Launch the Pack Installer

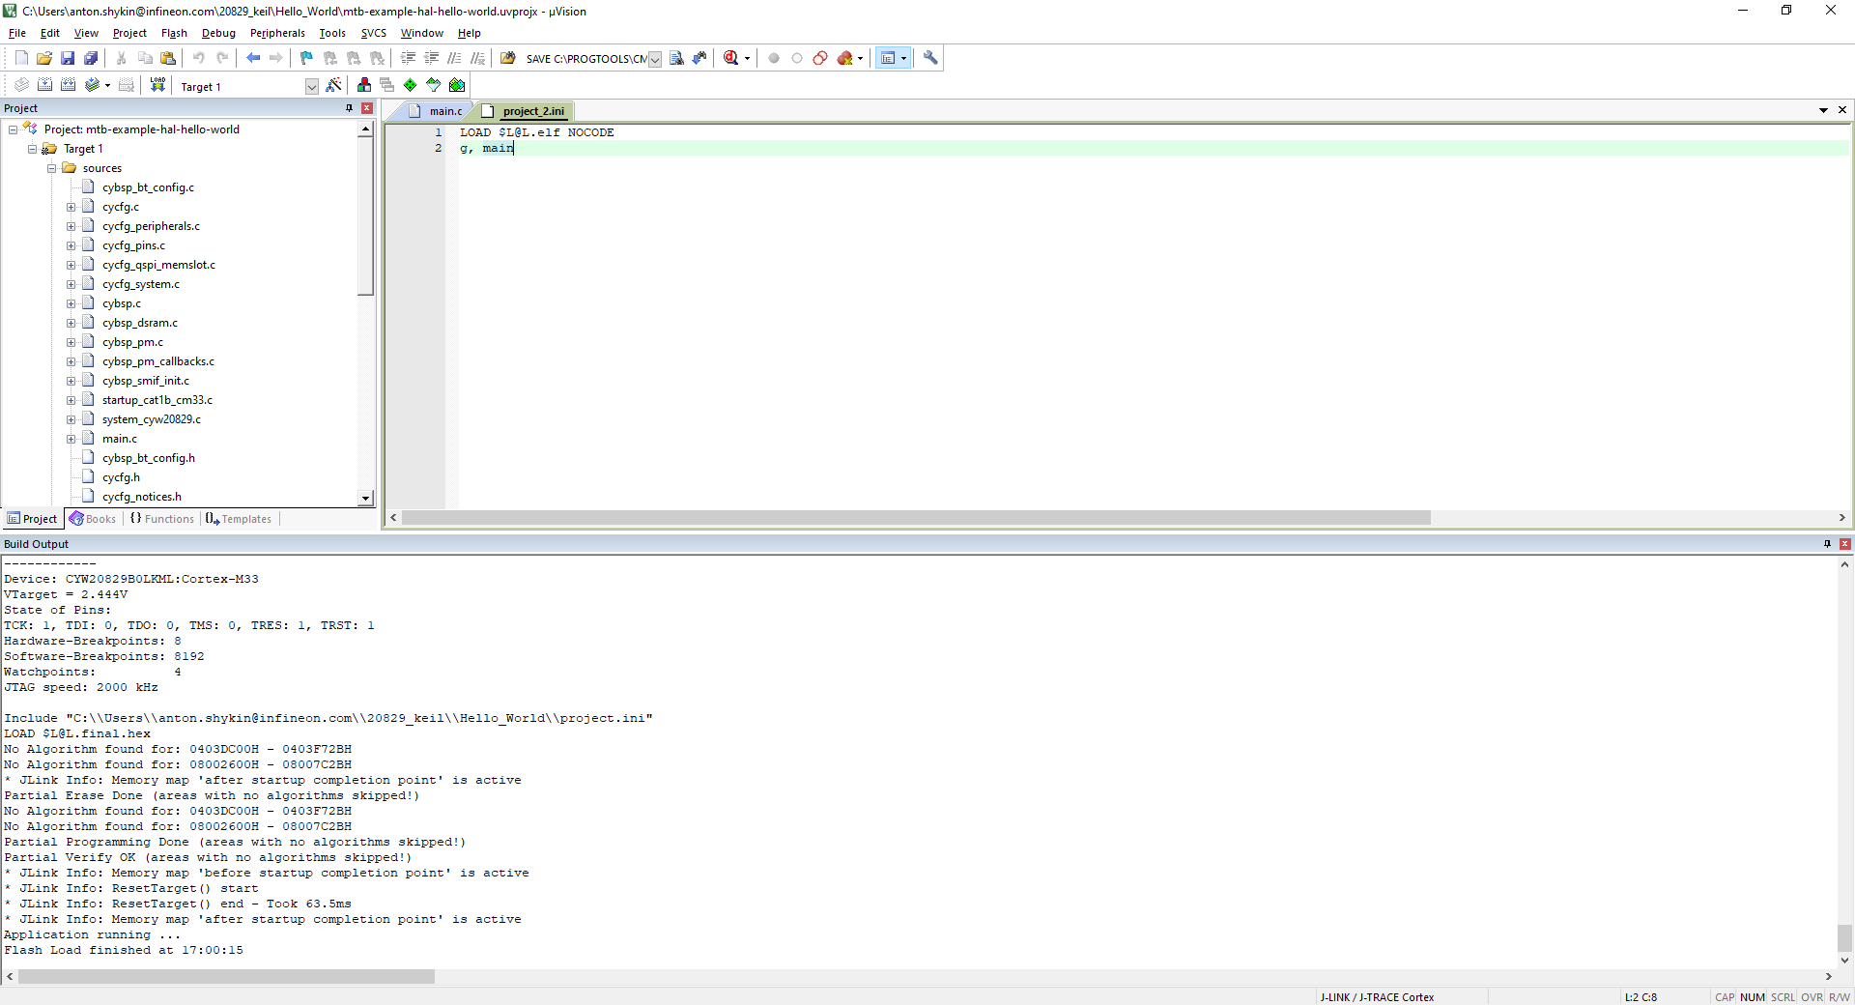click(457, 85)
